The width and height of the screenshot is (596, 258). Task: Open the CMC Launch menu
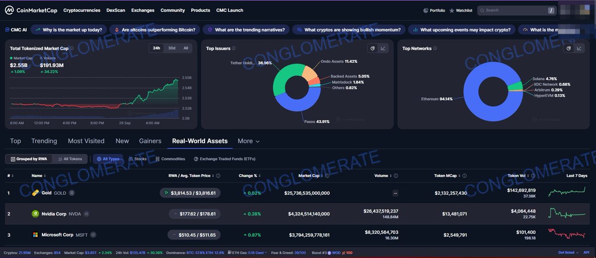pyautogui.click(x=229, y=10)
